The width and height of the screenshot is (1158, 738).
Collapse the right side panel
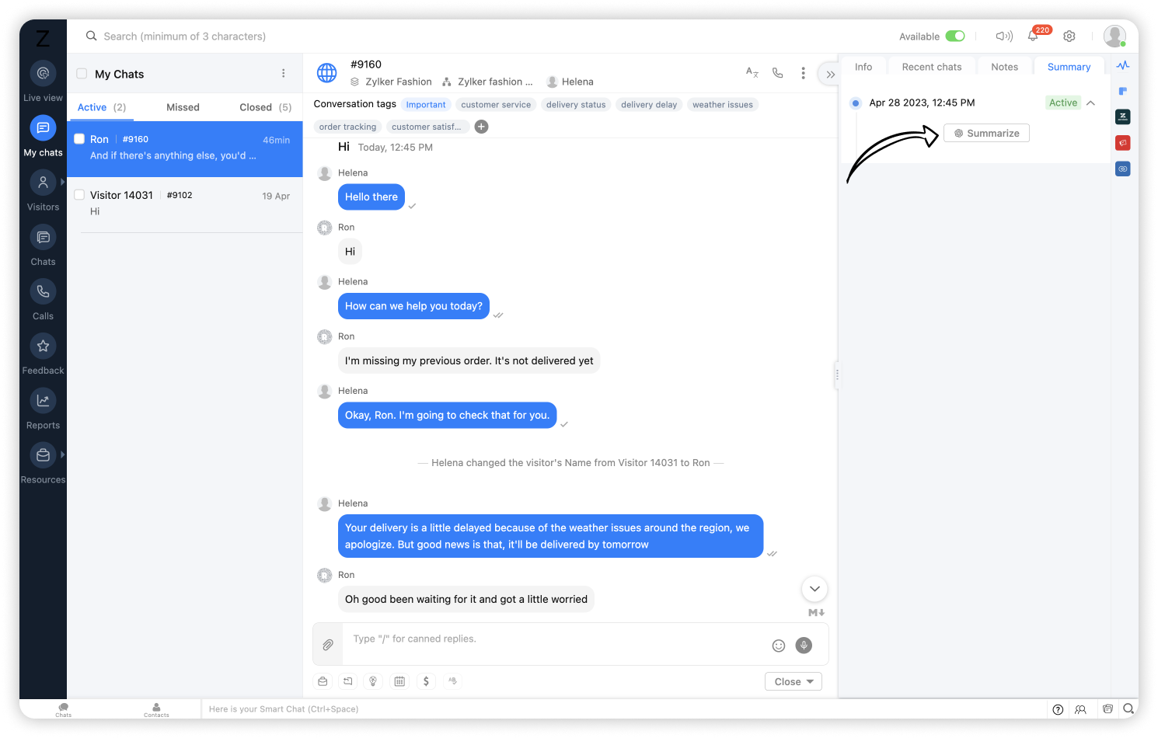coord(830,75)
